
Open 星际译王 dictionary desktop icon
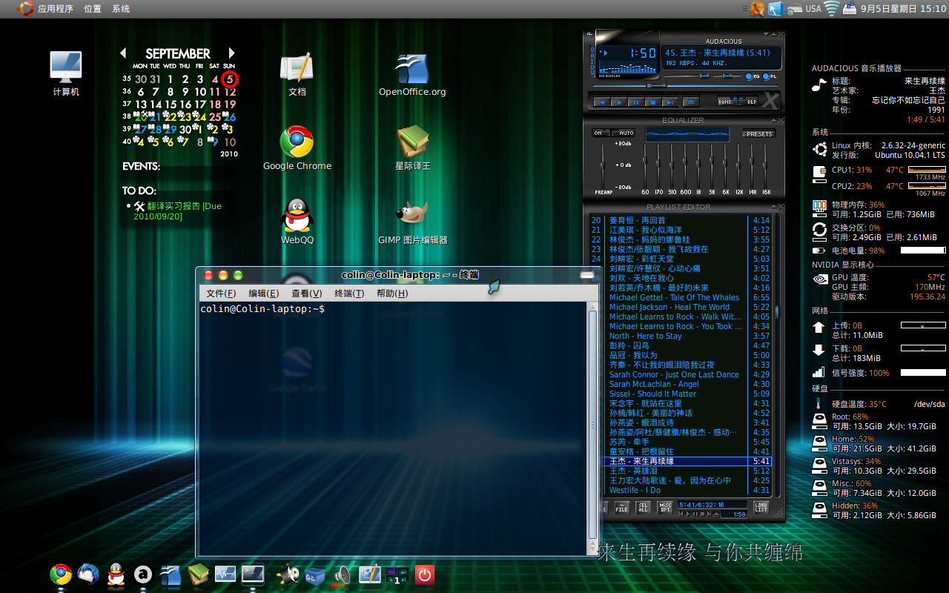(413, 148)
